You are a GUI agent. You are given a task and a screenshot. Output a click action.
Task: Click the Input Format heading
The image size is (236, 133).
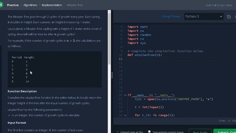click(17, 123)
